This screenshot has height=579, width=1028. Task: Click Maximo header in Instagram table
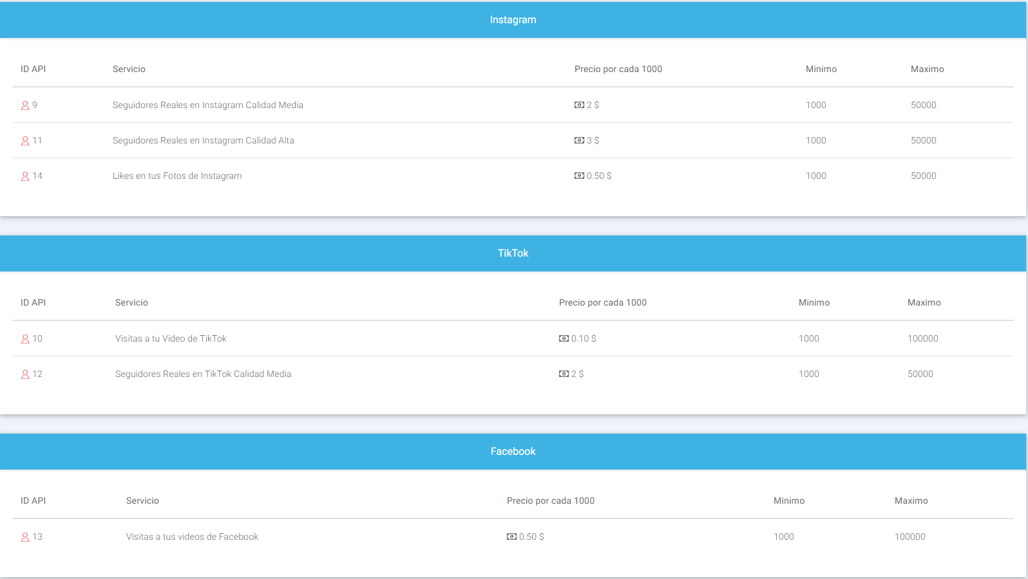tap(928, 69)
